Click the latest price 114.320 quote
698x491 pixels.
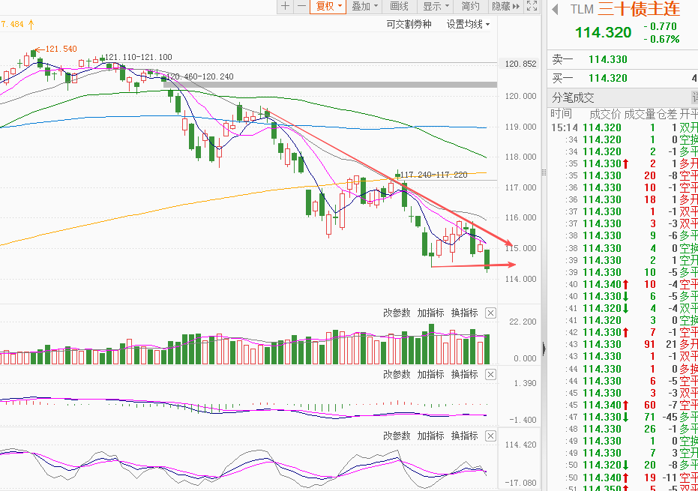point(604,32)
